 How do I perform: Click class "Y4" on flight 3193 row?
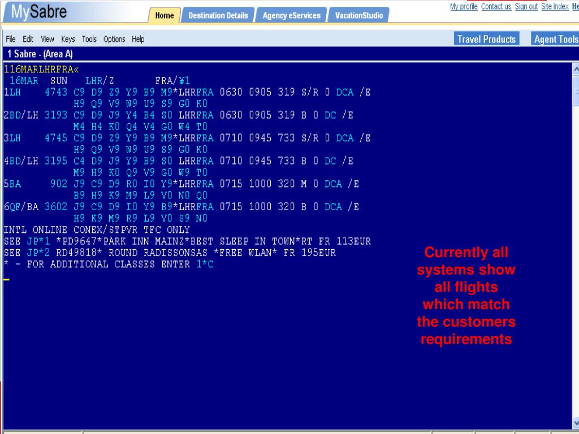[132, 115]
